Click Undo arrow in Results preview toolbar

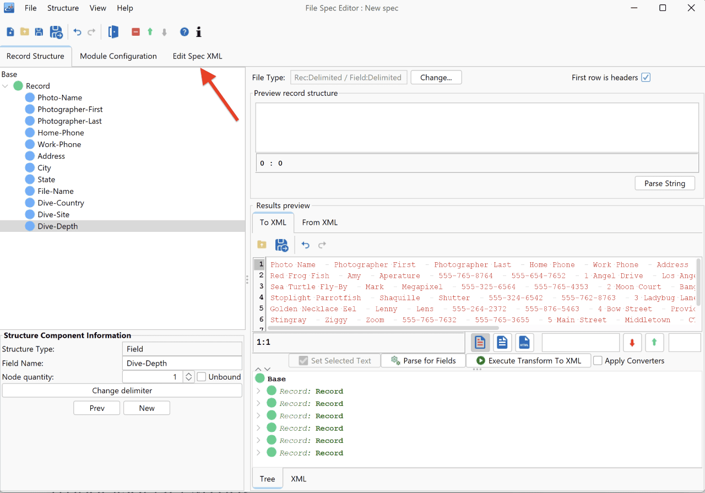[306, 245]
